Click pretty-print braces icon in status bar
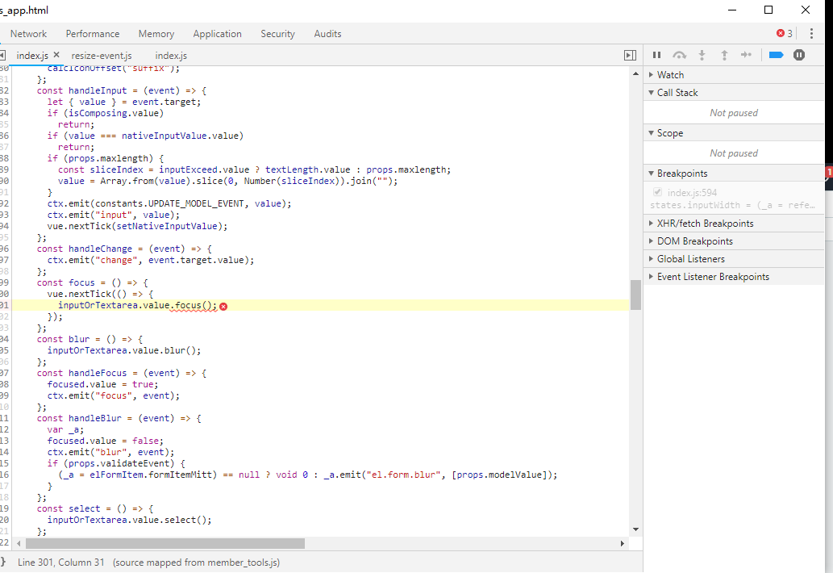 click(2, 562)
